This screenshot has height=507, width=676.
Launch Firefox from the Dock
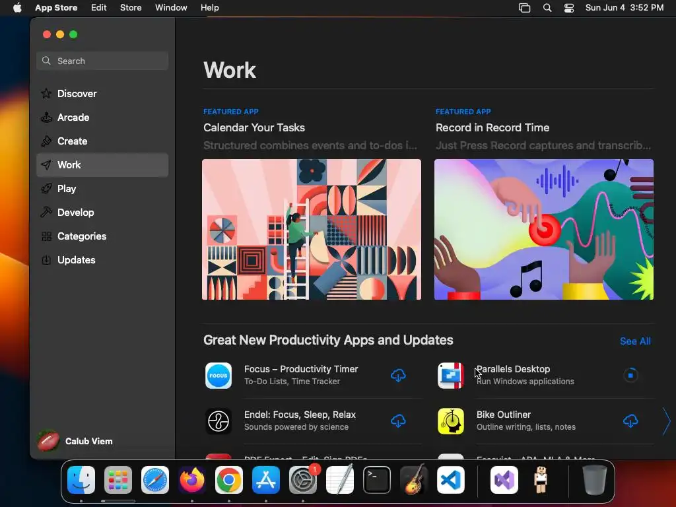pos(192,480)
